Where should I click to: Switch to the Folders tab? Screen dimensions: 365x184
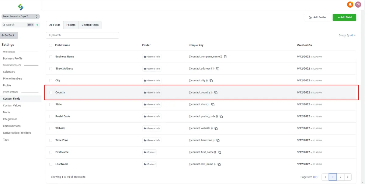(x=71, y=25)
